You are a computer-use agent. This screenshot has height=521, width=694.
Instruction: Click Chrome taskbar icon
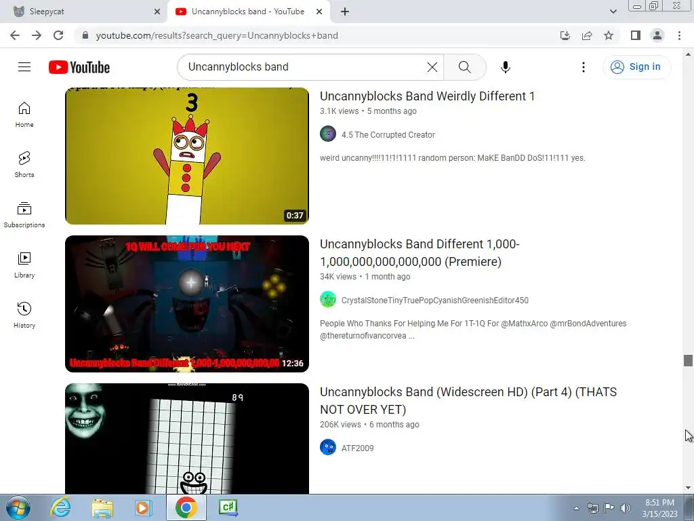[186, 507]
